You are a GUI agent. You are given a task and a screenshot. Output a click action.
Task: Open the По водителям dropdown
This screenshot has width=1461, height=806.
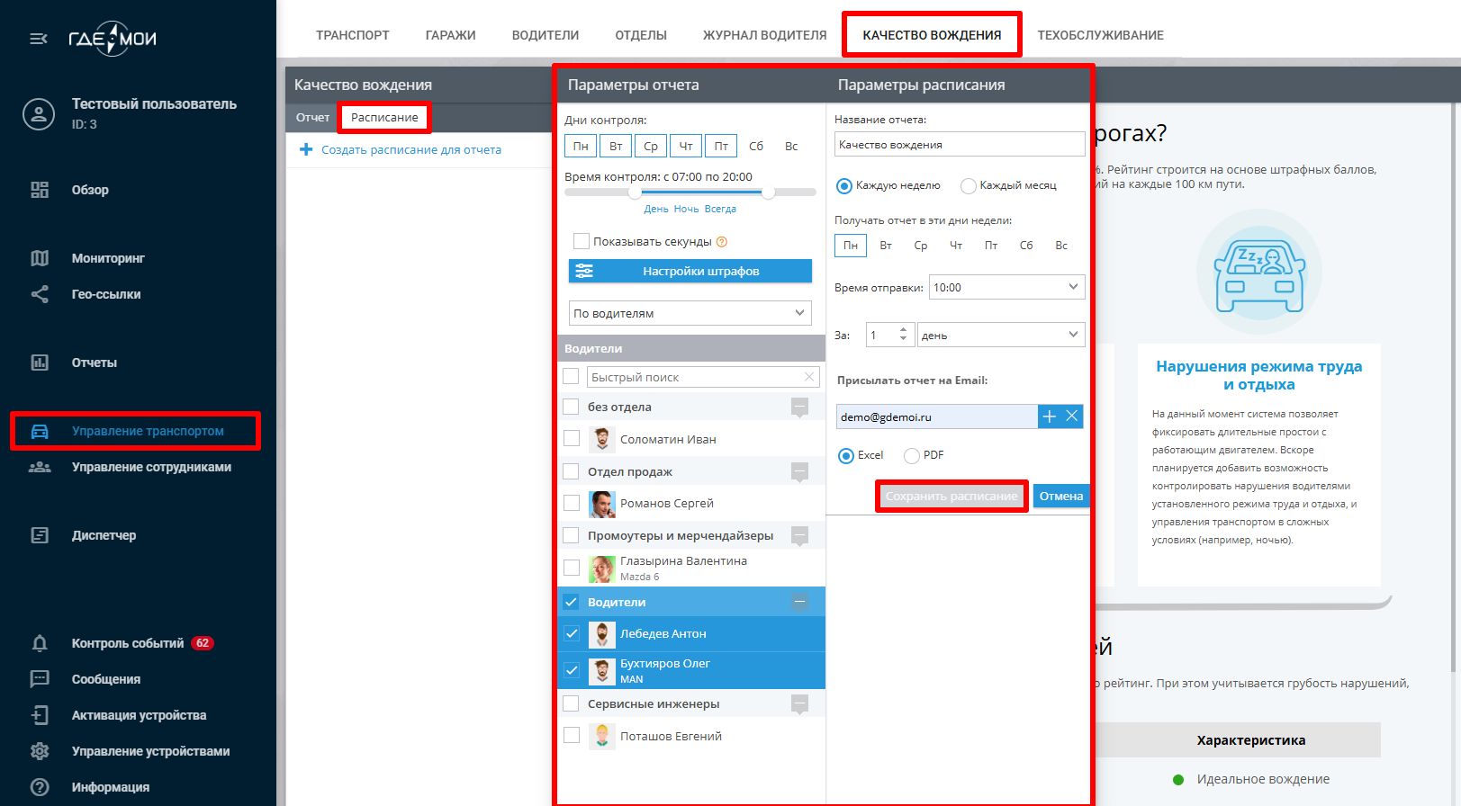(690, 313)
